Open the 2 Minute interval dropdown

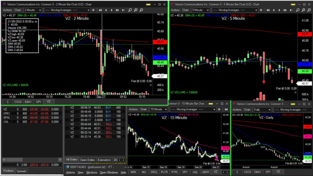[x=34, y=10]
